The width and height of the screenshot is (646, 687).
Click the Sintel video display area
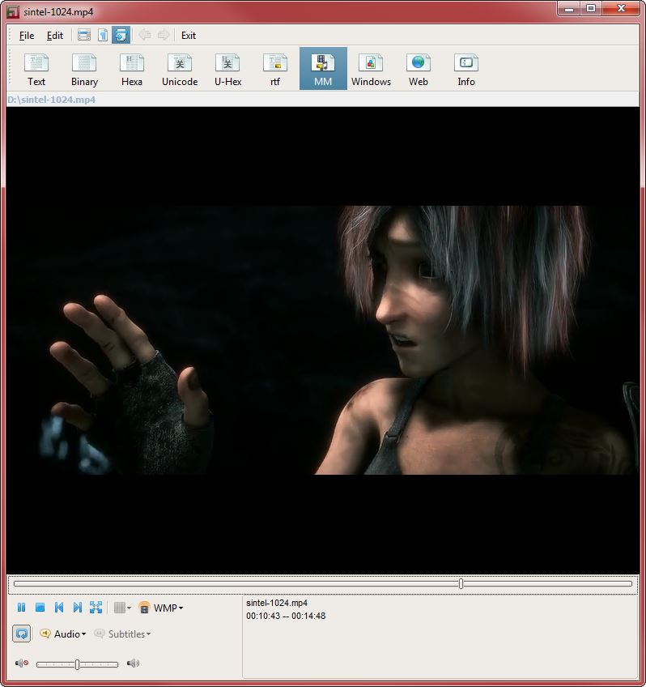tap(322, 340)
